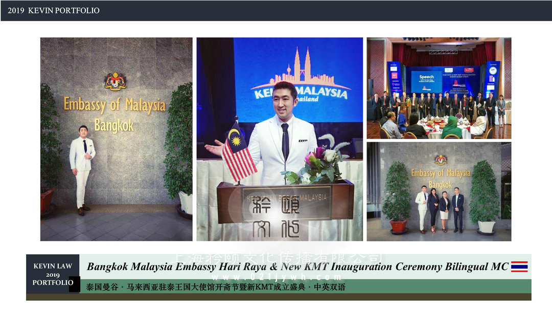Select the English title 'Bangkok Malaysia Embassy Hari Raya'
The height and width of the screenshot is (311, 552).
(297, 266)
